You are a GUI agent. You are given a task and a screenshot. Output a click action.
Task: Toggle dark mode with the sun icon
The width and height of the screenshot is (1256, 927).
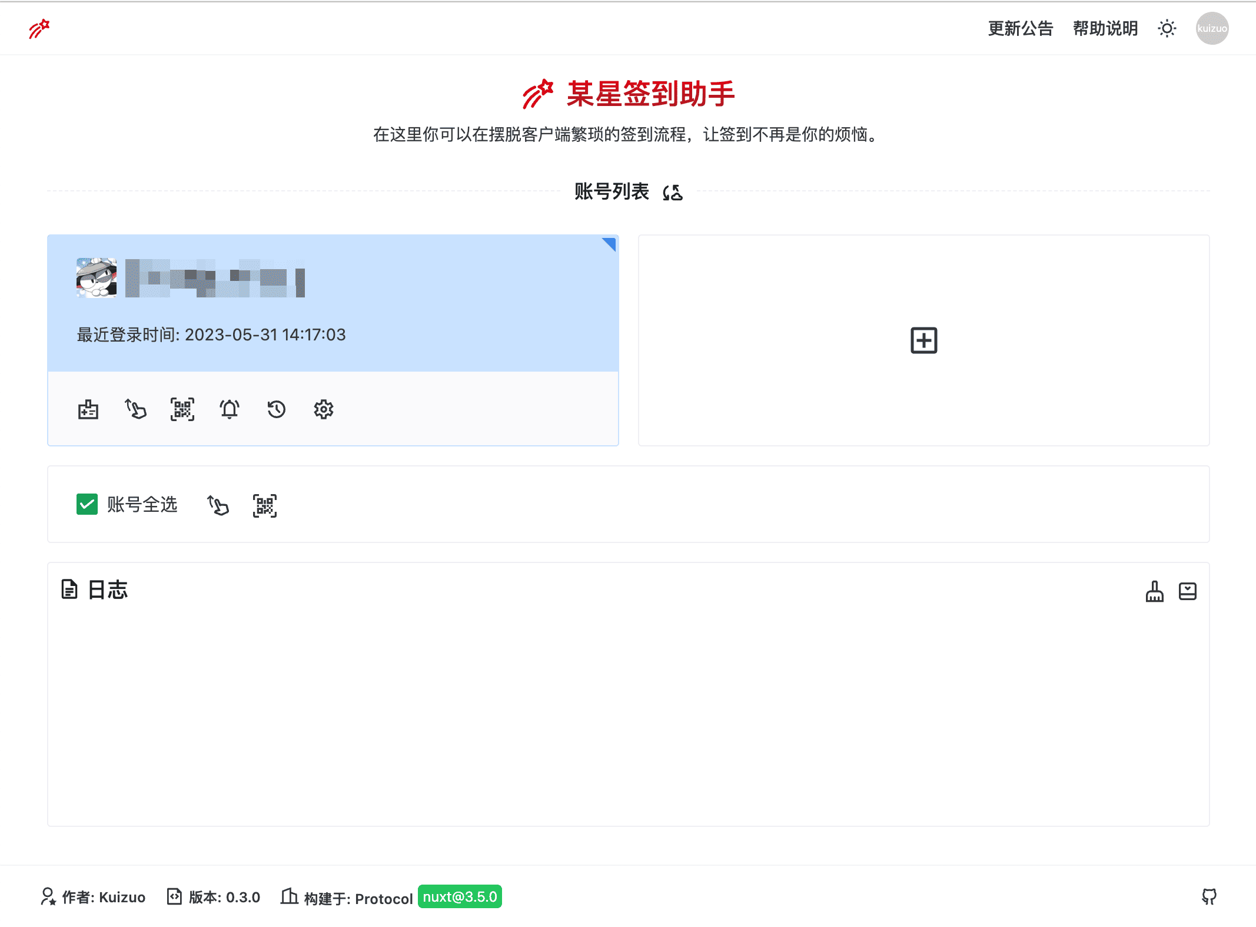coord(1167,28)
